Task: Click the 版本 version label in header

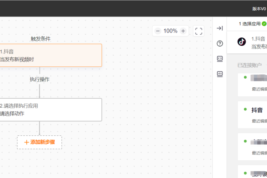Action: tap(258, 8)
